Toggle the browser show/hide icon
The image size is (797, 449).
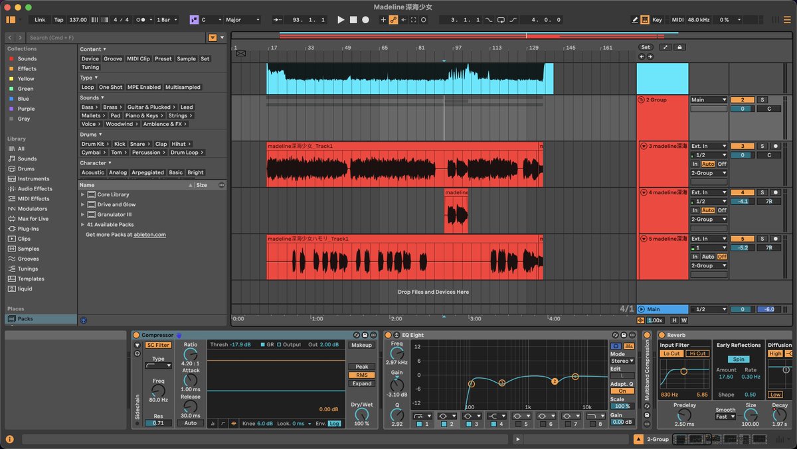tap(11, 20)
